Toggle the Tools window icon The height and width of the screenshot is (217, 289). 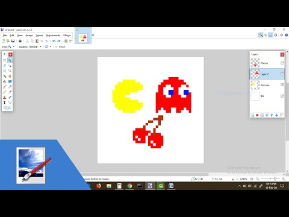(261, 35)
